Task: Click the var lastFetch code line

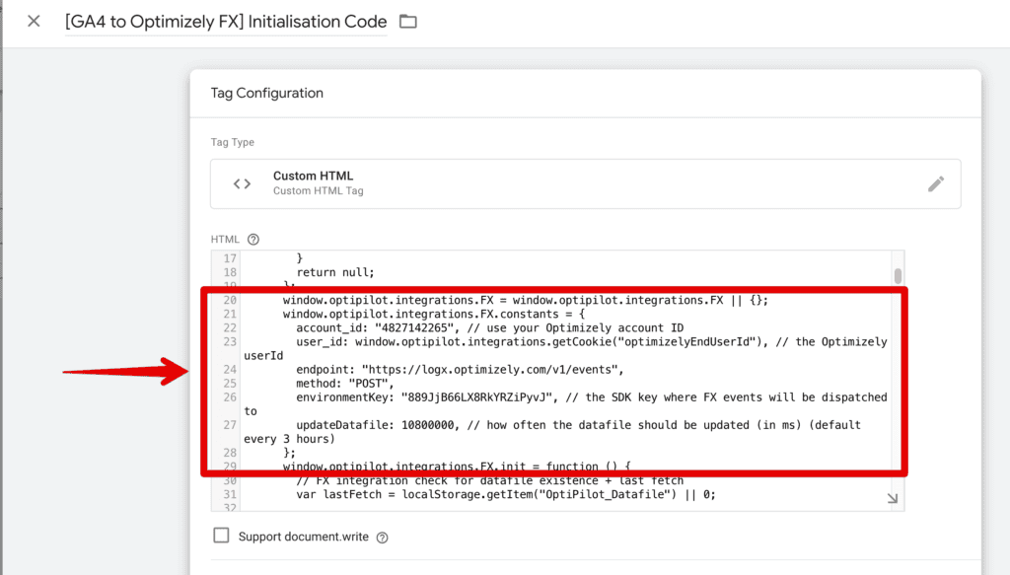Action: 505,495
